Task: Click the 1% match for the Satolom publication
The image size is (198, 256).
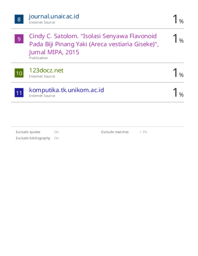Action: coord(178,38)
